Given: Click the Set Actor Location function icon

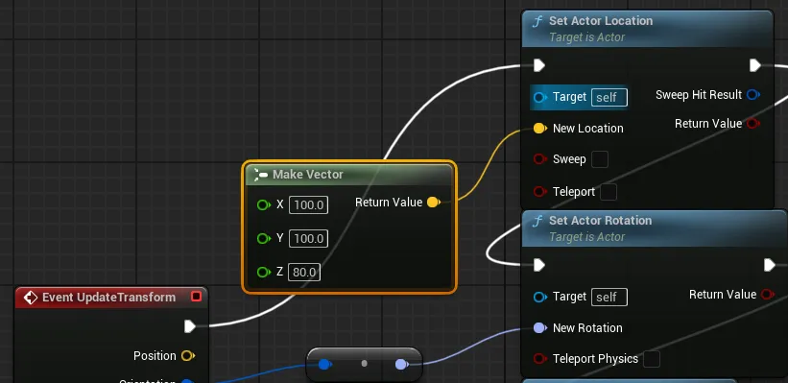Looking at the screenshot, I should pyautogui.click(x=537, y=21).
